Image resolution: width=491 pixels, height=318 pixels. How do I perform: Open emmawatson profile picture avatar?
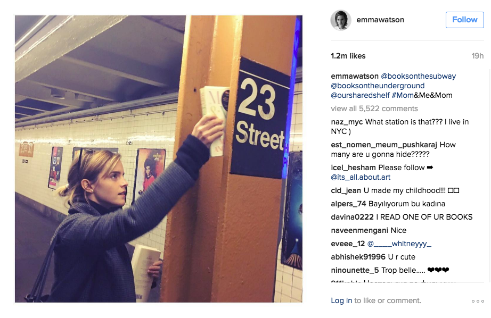pos(341,20)
